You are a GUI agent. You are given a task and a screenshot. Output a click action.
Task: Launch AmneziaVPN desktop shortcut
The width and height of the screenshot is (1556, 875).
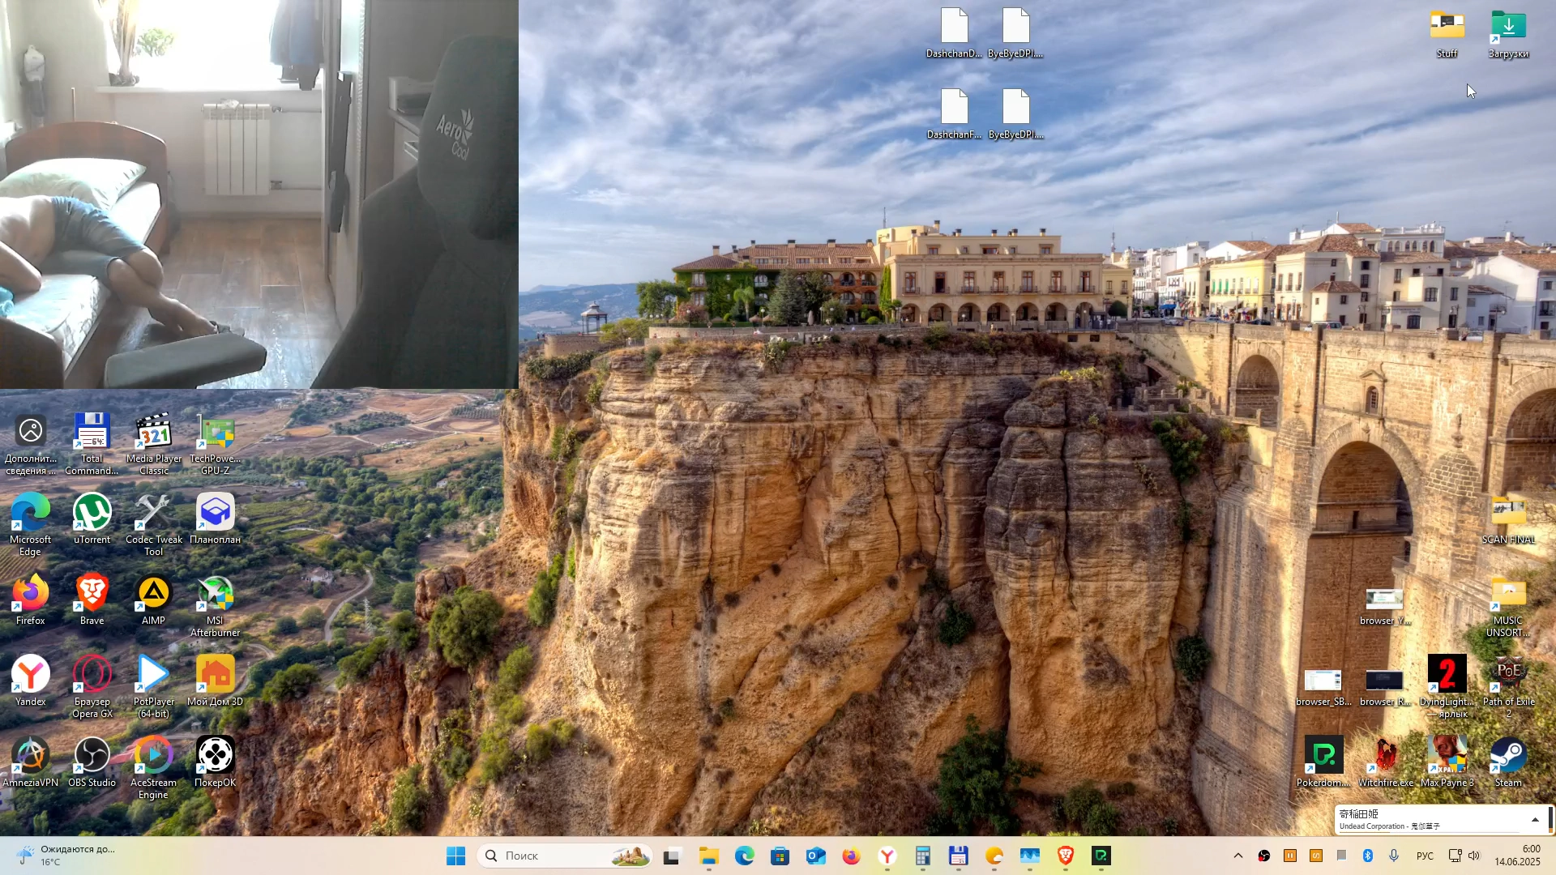30,762
